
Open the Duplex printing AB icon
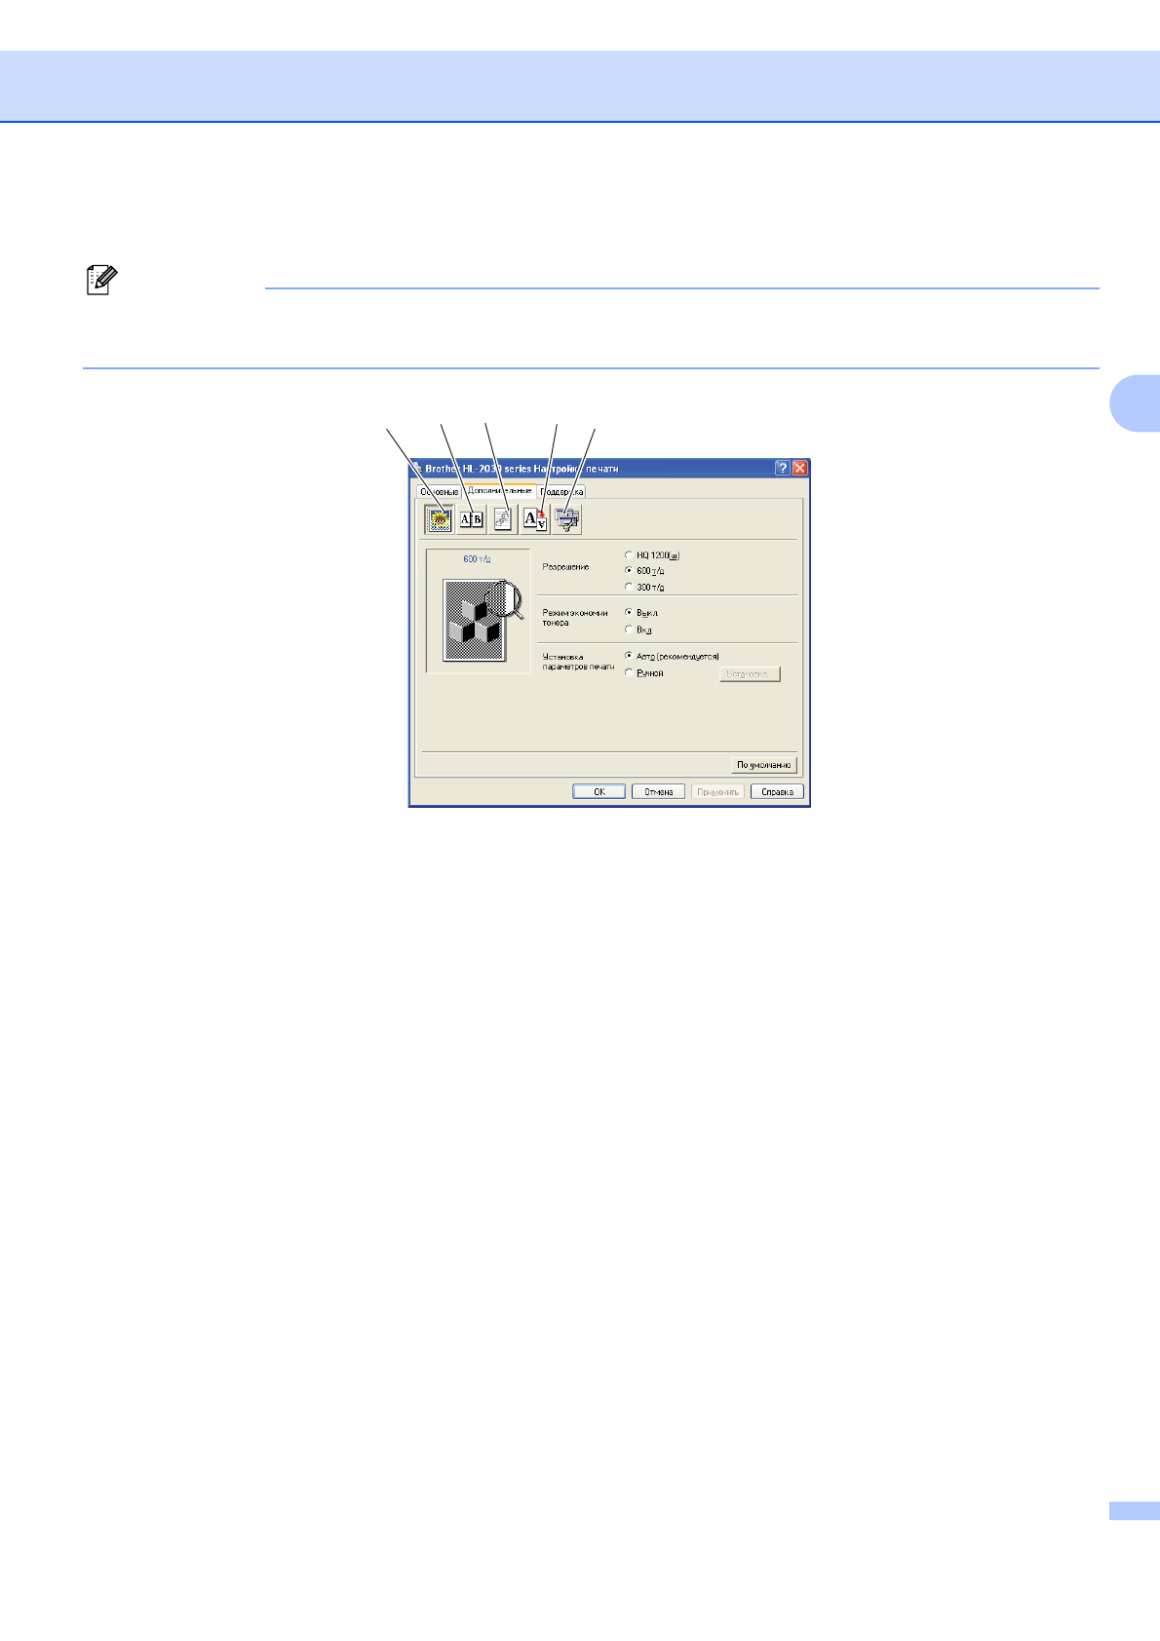tap(471, 519)
